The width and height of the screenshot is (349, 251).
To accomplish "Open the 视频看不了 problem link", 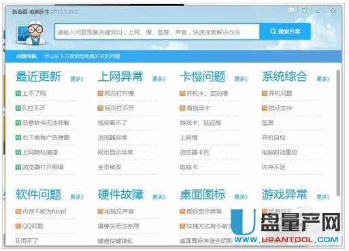I will (112, 123).
